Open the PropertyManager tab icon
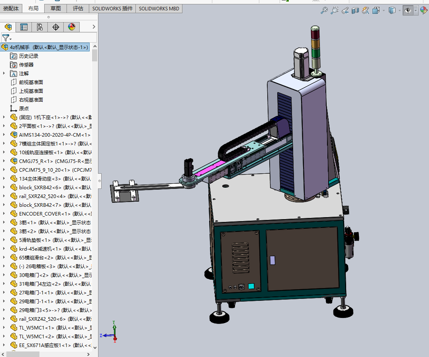The image size is (429, 357). pos(24,27)
